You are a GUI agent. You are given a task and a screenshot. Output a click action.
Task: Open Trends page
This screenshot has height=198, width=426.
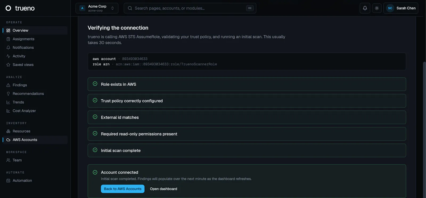[x=35, y=102]
